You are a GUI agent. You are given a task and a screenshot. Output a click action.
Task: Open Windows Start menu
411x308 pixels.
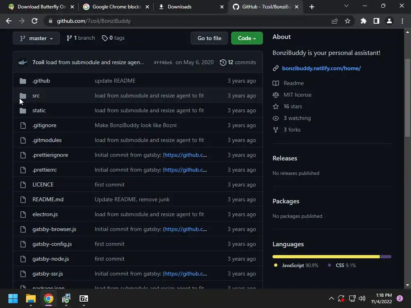[x=13, y=298]
